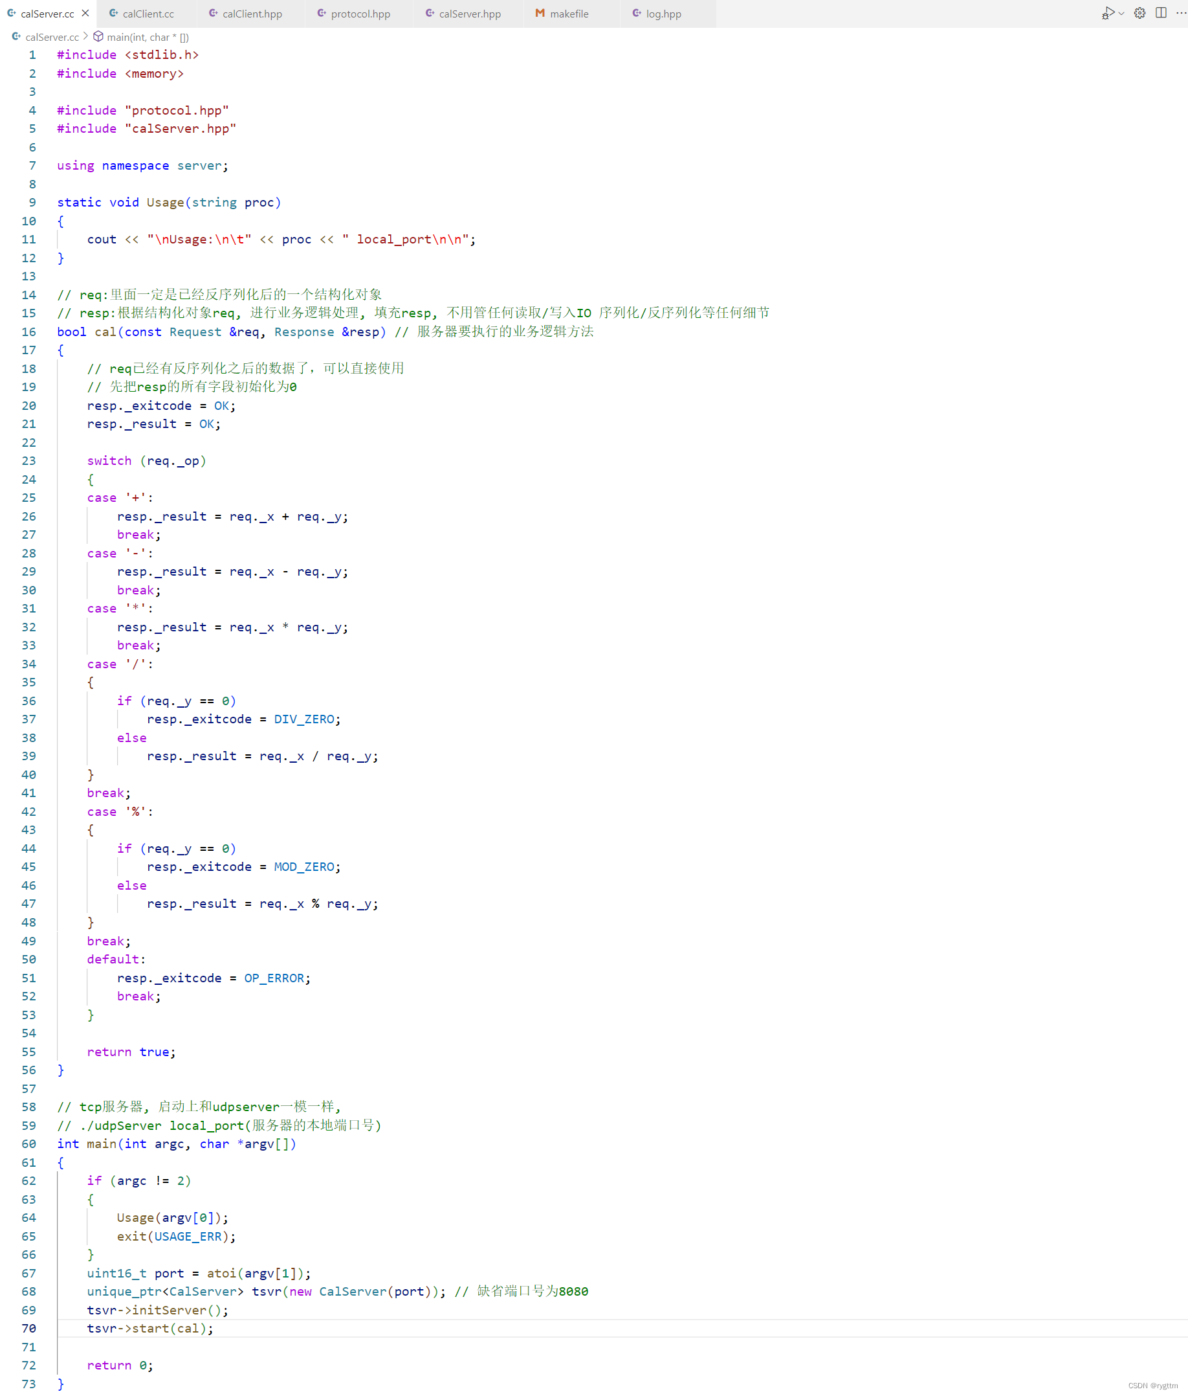Screen dimensions: 1188x1396
Task: Open the settings gear icon
Action: tap(1139, 13)
